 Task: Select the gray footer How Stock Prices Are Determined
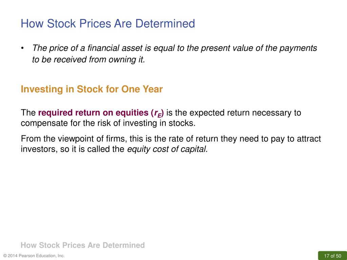(x=83, y=245)
